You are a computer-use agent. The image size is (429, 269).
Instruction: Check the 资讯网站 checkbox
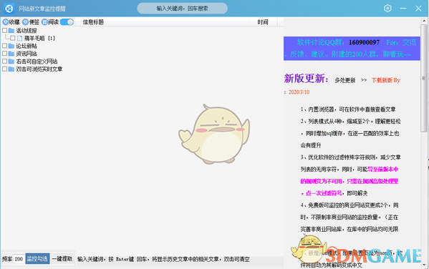tap(4, 54)
